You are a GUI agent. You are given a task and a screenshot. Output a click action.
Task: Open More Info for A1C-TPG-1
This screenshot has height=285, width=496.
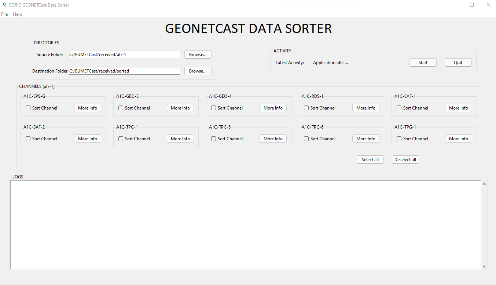[x=459, y=139]
